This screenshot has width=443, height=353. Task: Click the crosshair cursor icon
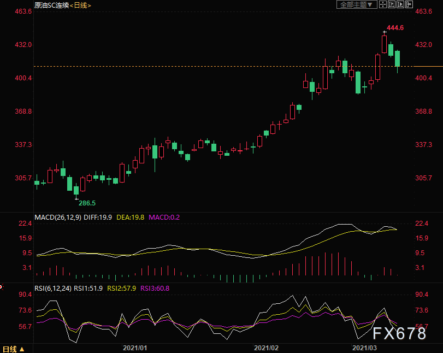382,4
